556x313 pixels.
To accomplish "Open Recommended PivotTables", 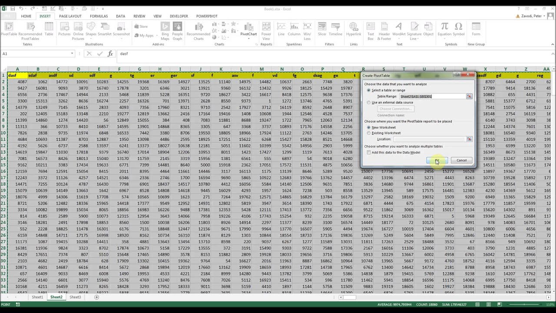I will point(30,30).
